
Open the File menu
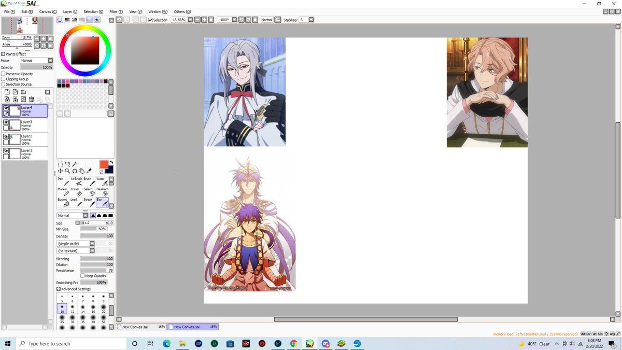click(9, 11)
